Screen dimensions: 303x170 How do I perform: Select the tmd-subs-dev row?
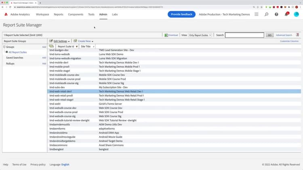174,87
